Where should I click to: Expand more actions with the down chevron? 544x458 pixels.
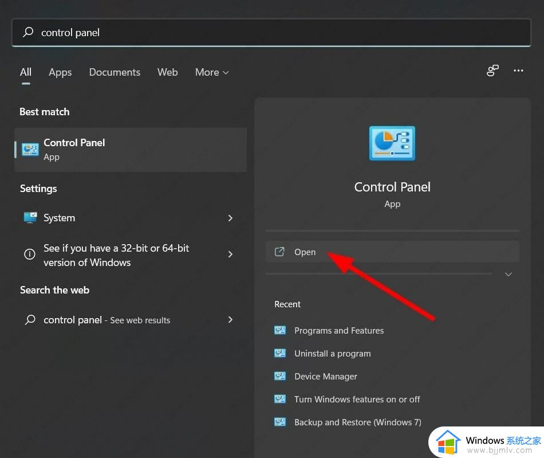(508, 275)
